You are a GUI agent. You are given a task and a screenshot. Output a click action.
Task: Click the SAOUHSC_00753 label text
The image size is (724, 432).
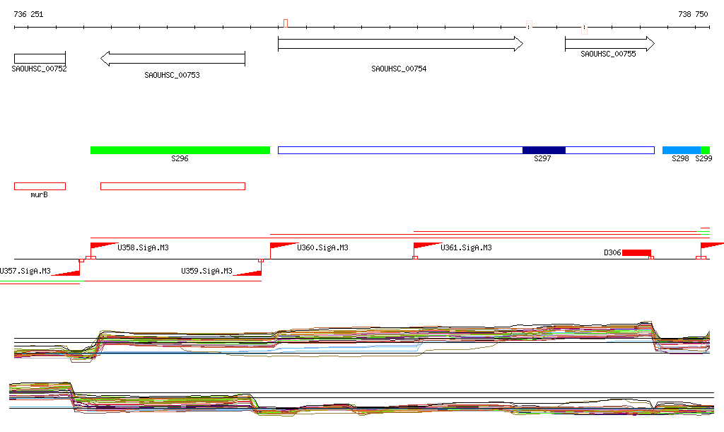pos(173,75)
